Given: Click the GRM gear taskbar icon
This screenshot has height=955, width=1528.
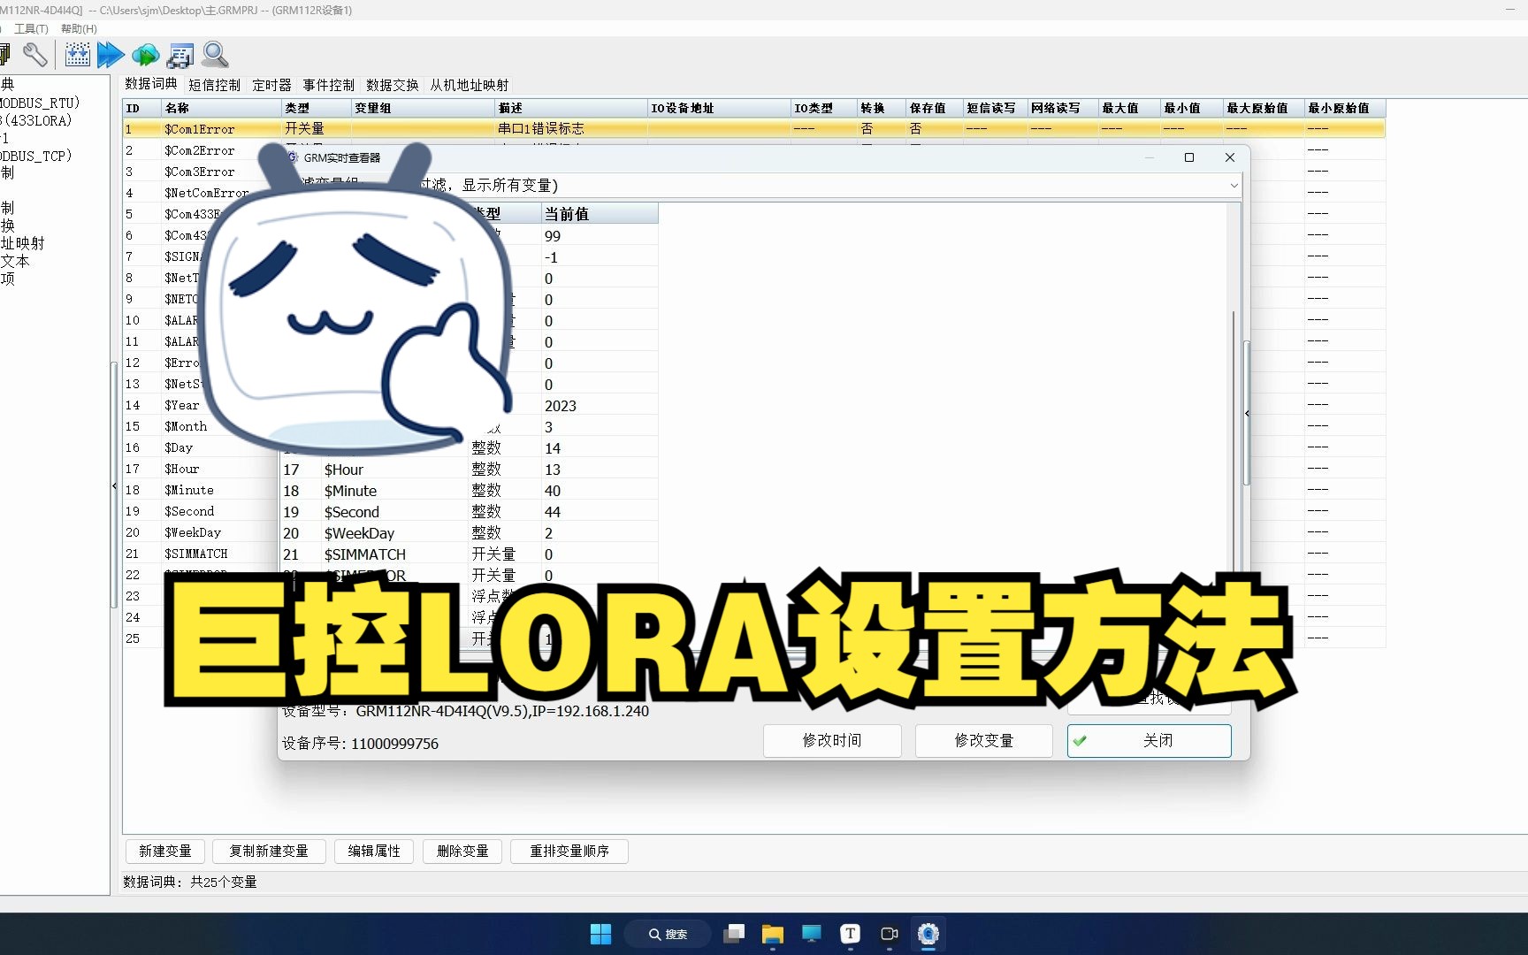Looking at the screenshot, I should (928, 934).
